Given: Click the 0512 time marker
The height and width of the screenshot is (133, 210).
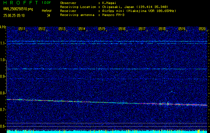Looking at the screenshot, I should [42, 29].
